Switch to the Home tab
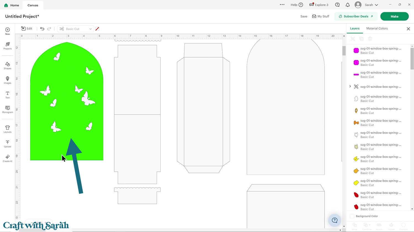This screenshot has height=232, width=414. tap(12, 5)
